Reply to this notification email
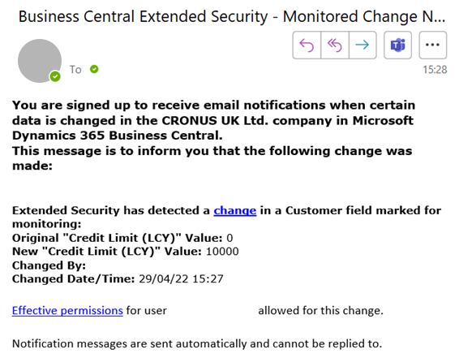 pos(307,45)
